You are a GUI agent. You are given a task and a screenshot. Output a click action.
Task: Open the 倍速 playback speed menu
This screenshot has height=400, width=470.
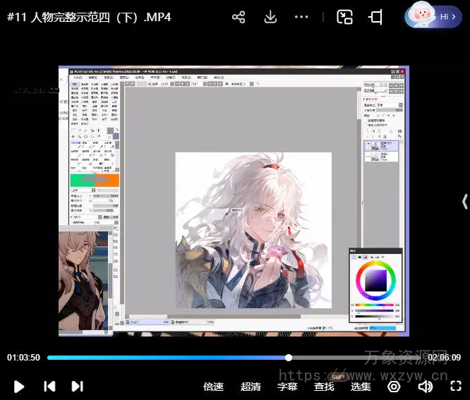(213, 387)
